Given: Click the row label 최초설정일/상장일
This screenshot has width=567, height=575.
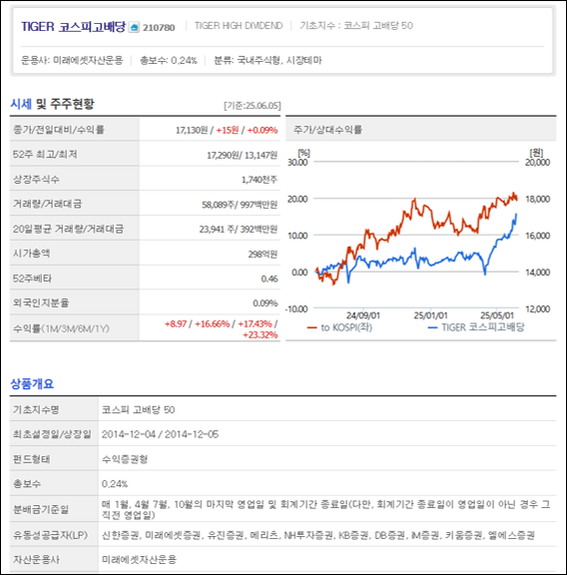Looking at the screenshot, I should 52,434.
